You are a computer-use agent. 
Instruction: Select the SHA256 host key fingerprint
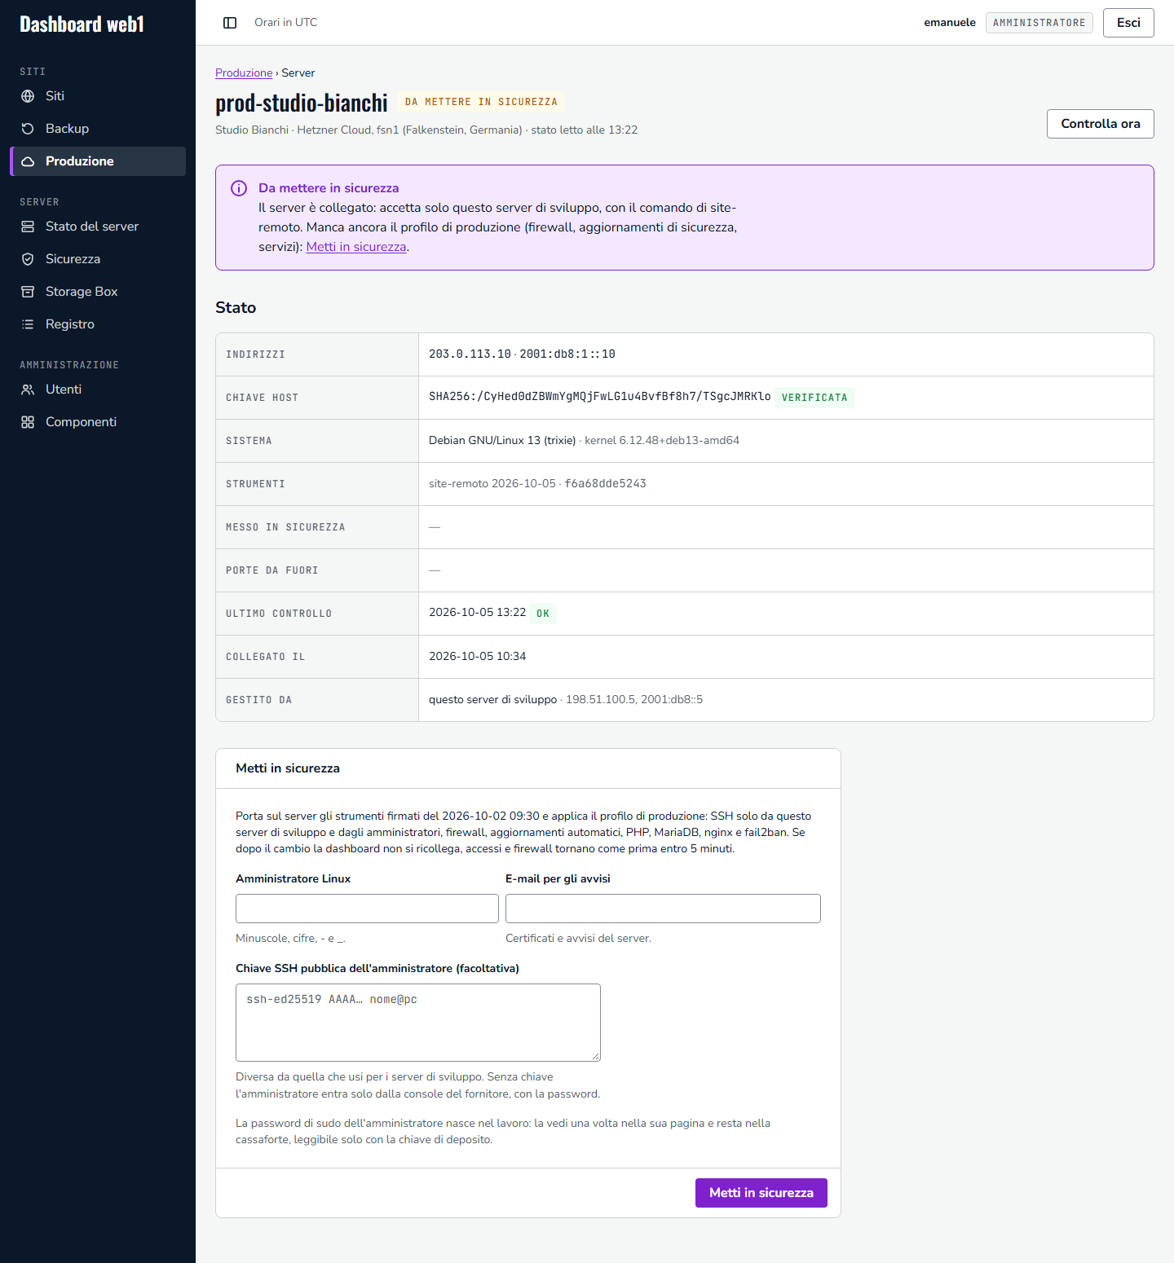(599, 397)
